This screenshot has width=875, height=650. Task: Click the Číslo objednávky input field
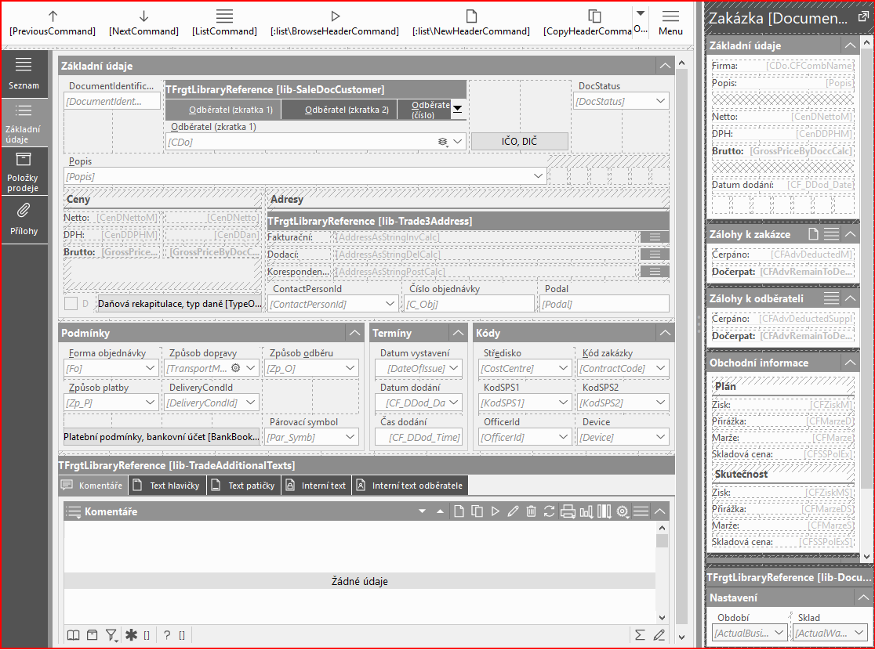coord(470,304)
